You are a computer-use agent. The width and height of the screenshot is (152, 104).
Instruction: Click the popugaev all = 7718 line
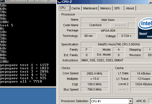21,81
